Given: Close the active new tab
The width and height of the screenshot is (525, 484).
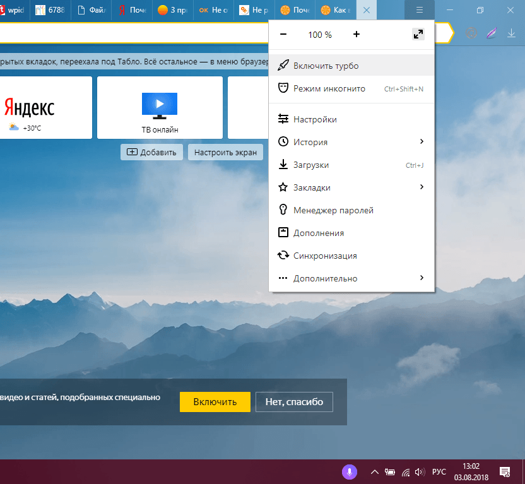Looking at the screenshot, I should pos(367,10).
